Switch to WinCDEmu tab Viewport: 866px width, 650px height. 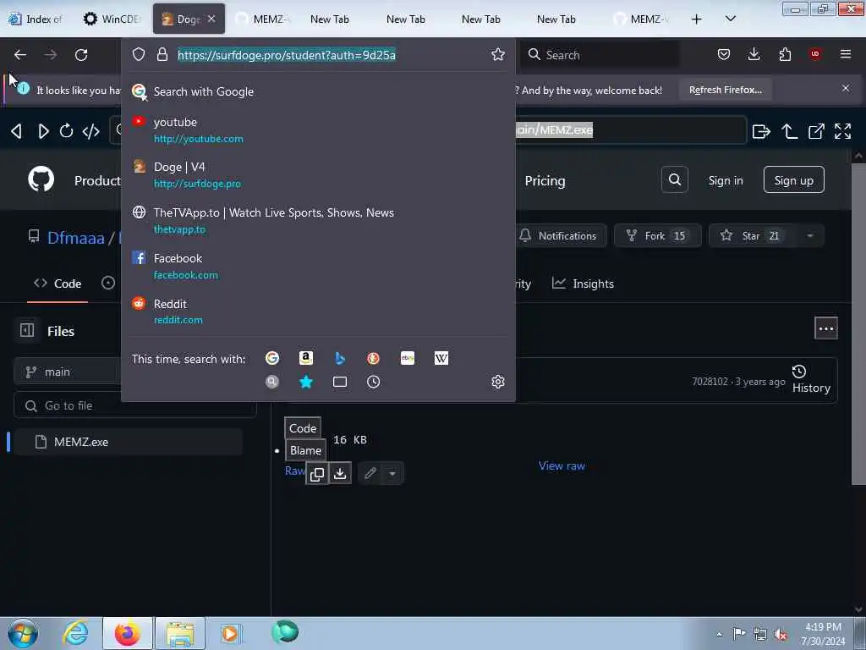point(112,19)
